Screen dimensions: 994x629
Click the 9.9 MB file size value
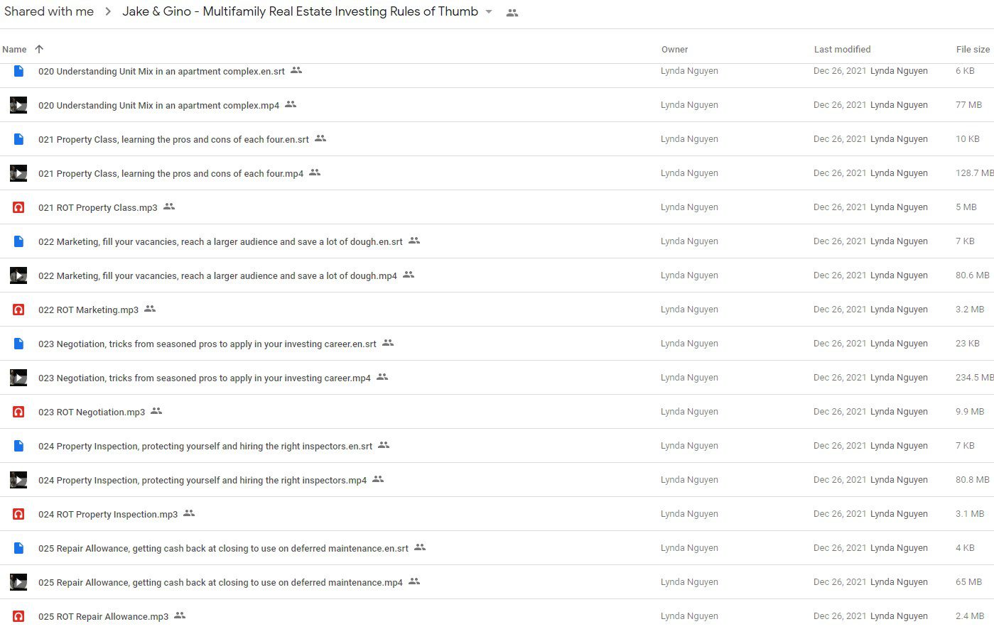[970, 412]
